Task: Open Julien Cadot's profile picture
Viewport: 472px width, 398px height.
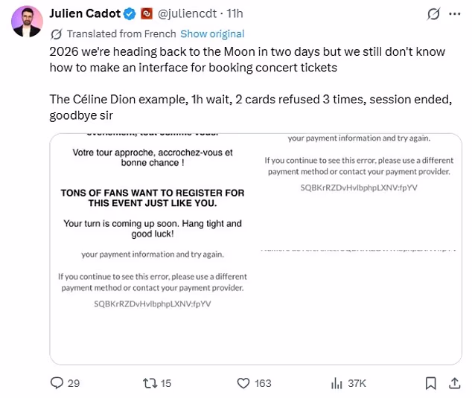Action: click(x=26, y=20)
